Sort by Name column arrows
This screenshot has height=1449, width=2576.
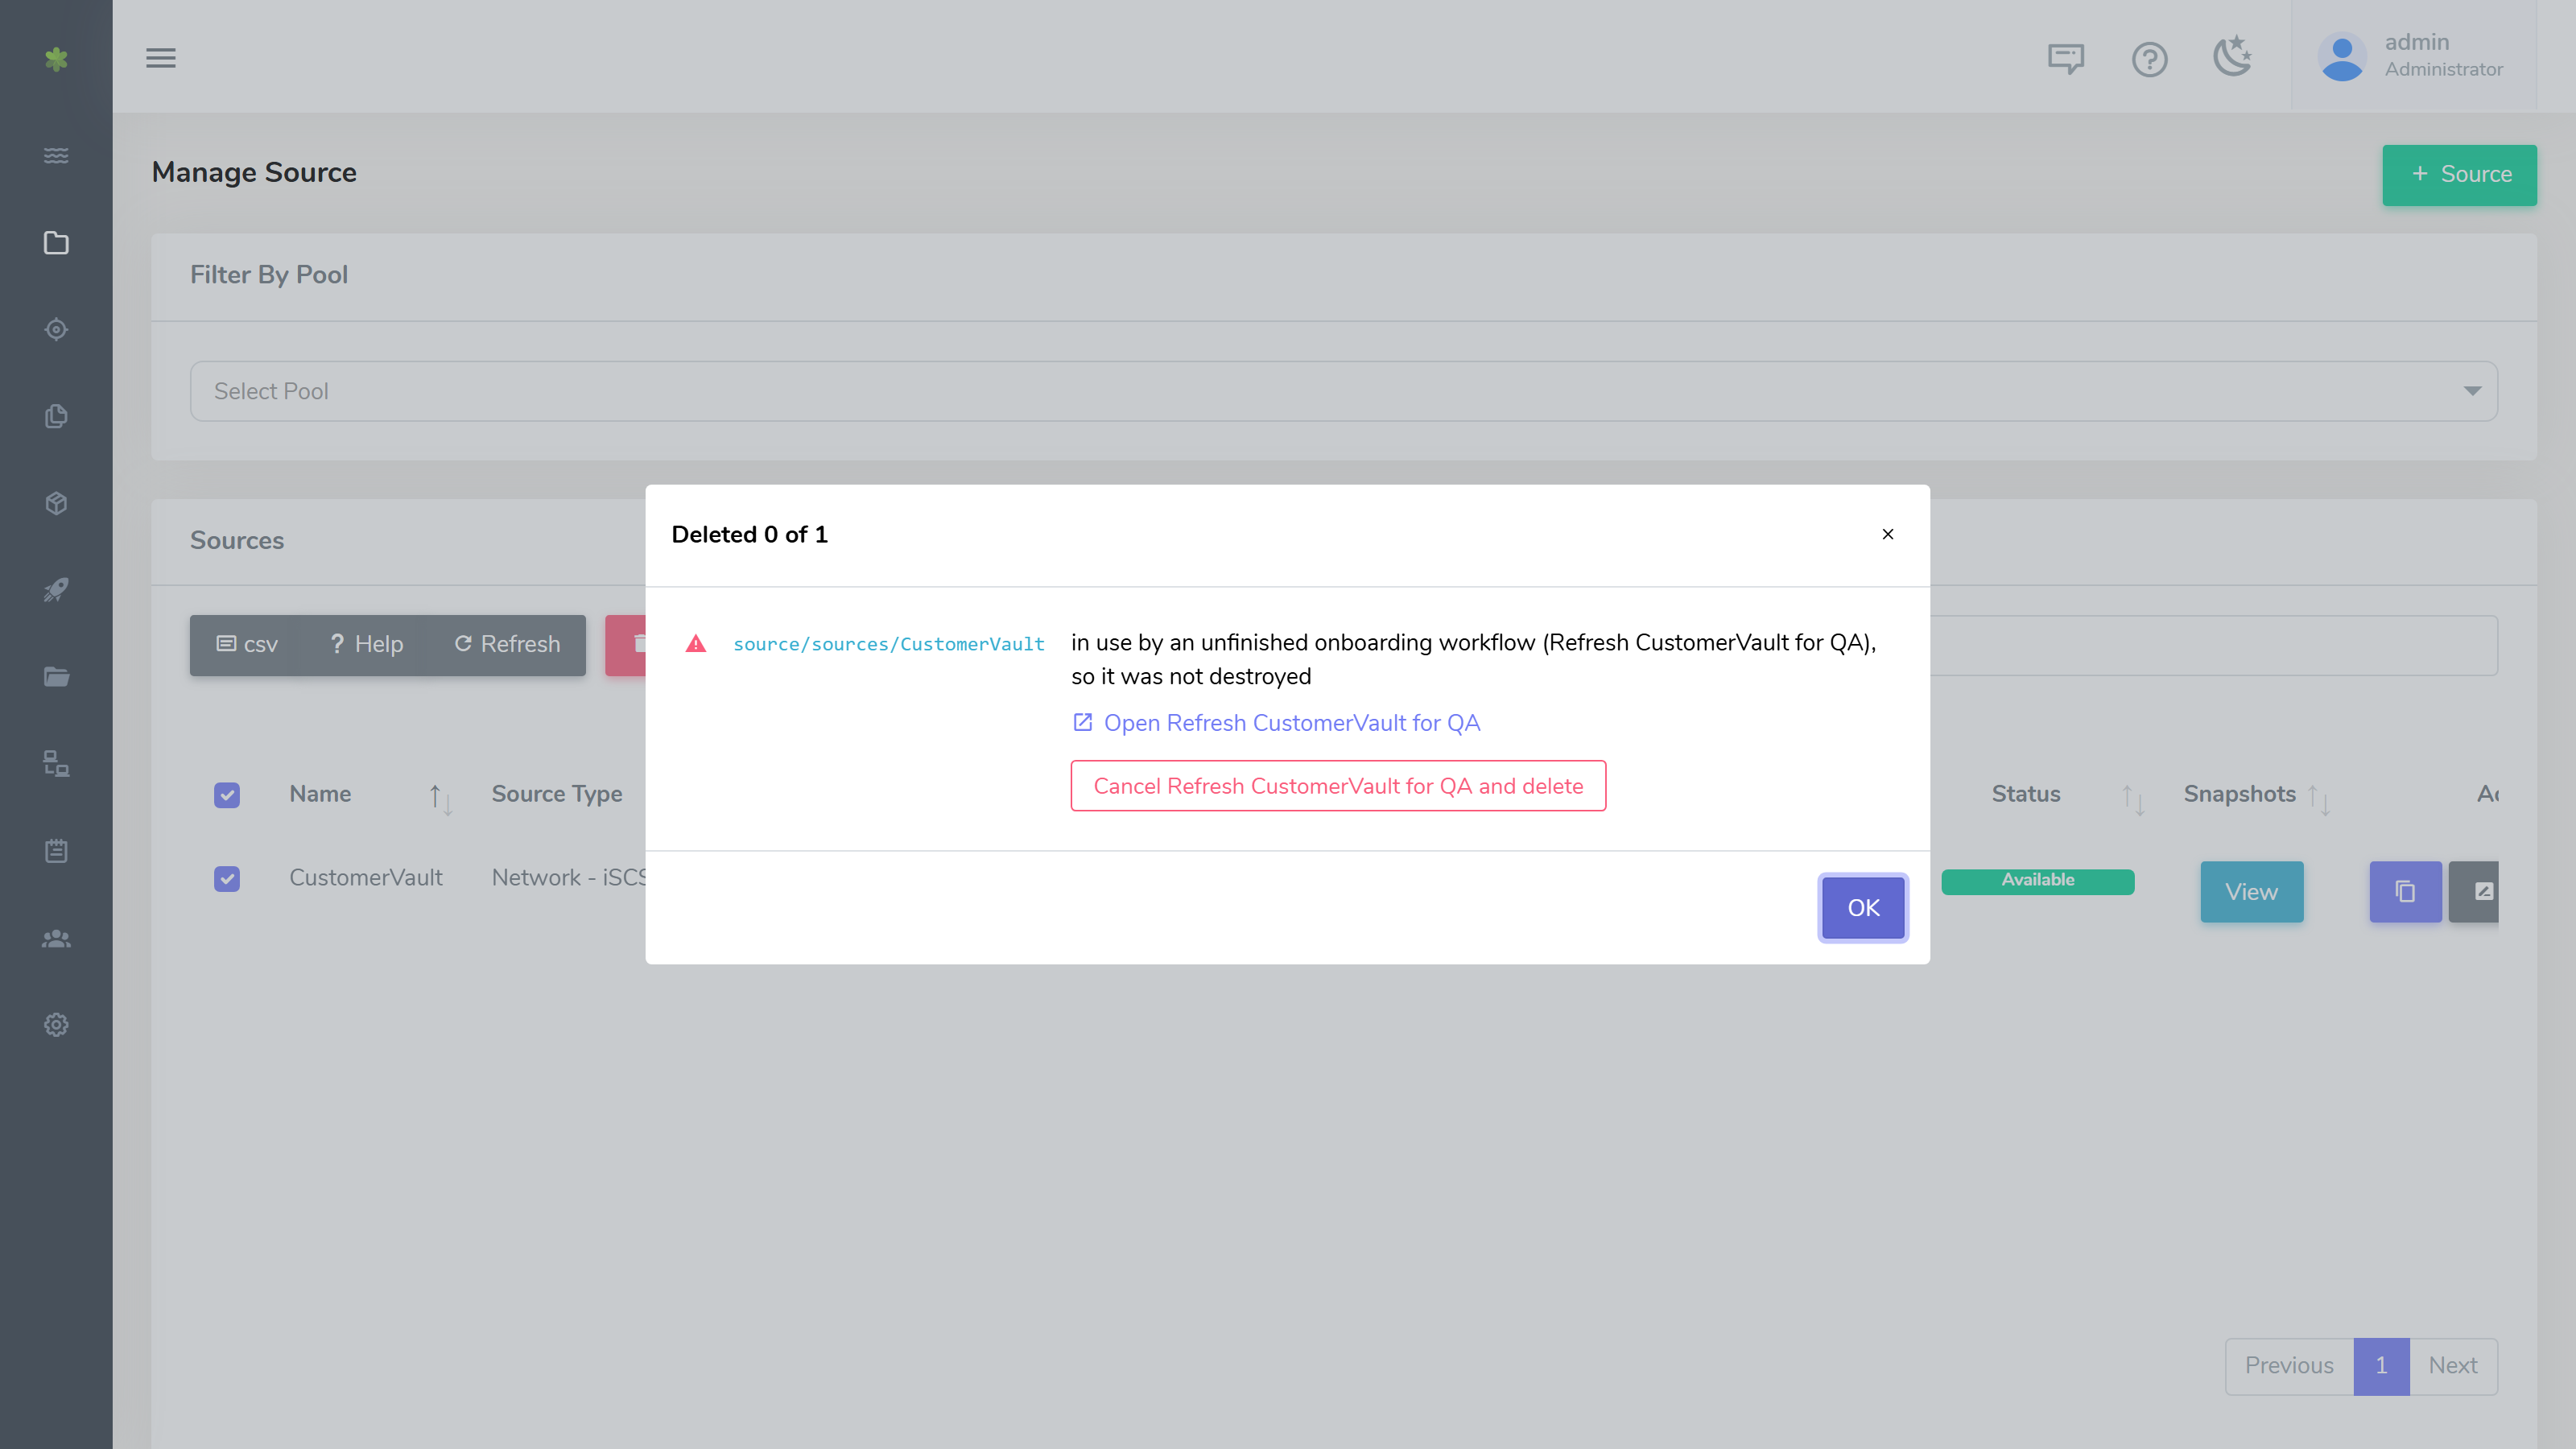[441, 798]
